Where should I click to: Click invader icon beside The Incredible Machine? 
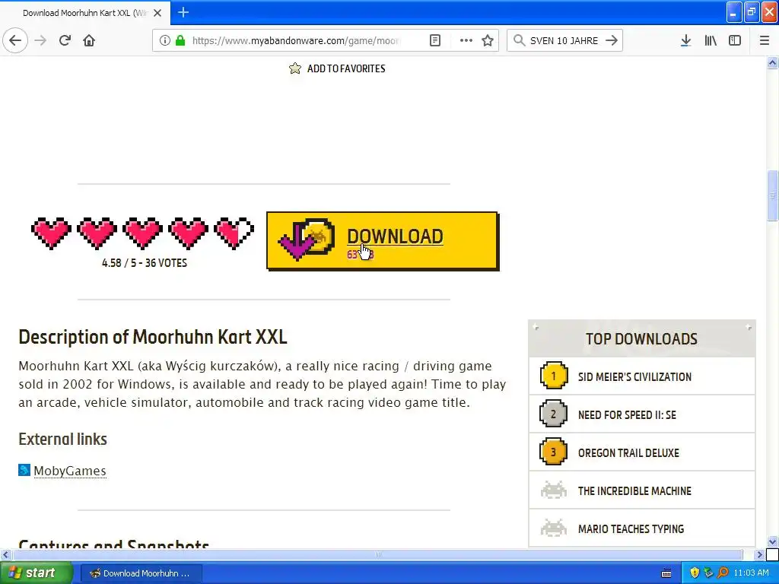554,490
